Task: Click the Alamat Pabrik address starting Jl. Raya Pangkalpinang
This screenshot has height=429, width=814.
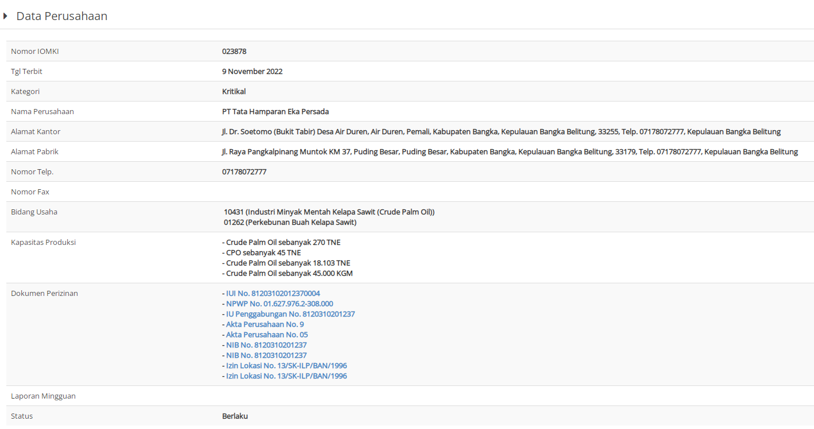Action: [510, 152]
